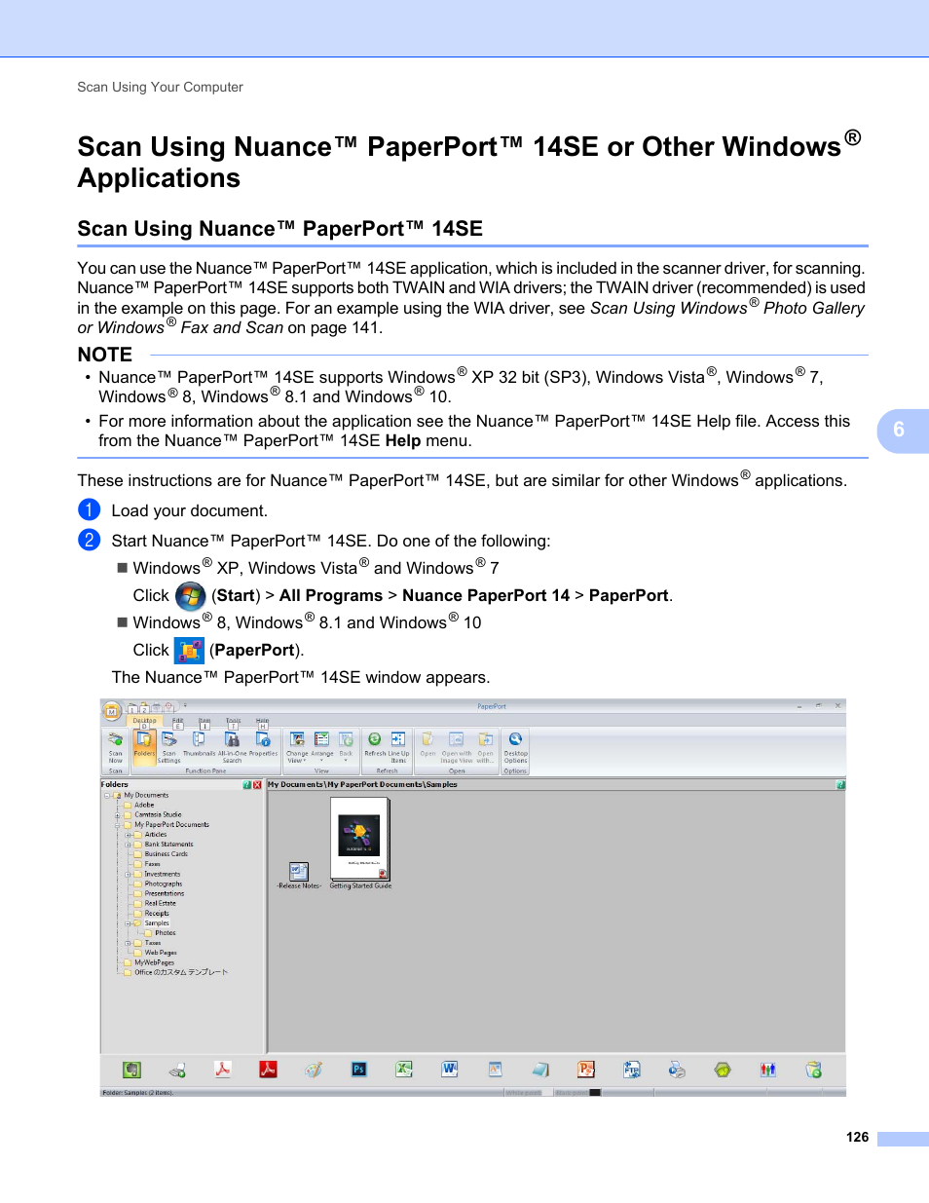Image resolution: width=929 pixels, height=1203 pixels.
Task: Select the Samples folder
Action: point(157,923)
